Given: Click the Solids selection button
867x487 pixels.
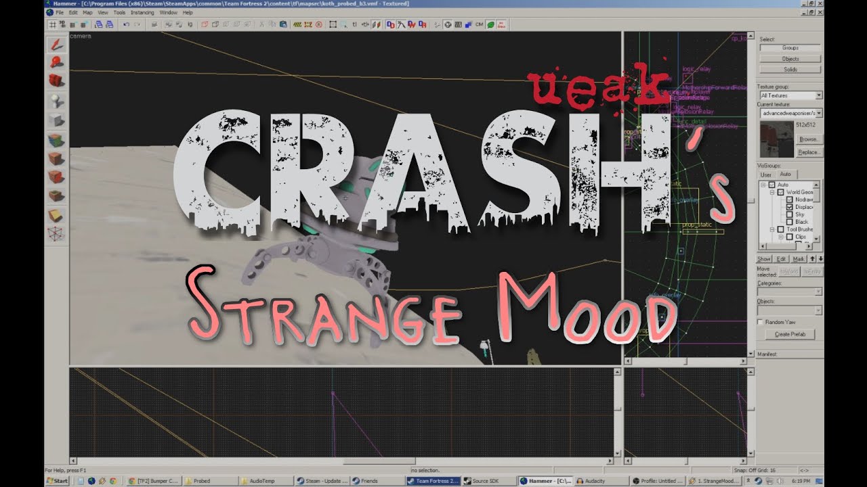Looking at the screenshot, I should (790, 70).
